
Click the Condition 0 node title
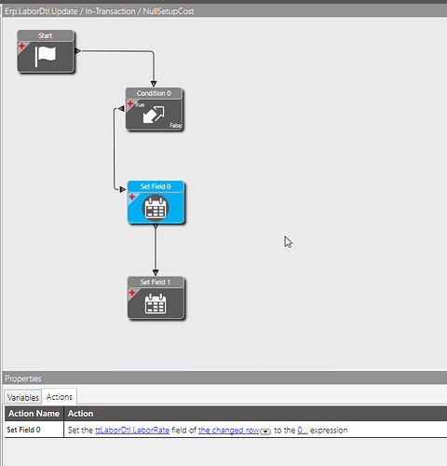[154, 93]
